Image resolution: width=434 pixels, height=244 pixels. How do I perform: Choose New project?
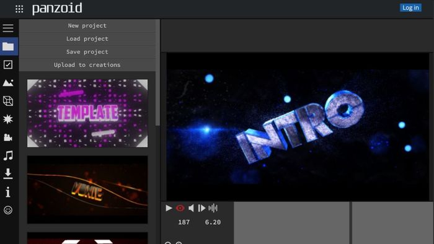click(87, 25)
